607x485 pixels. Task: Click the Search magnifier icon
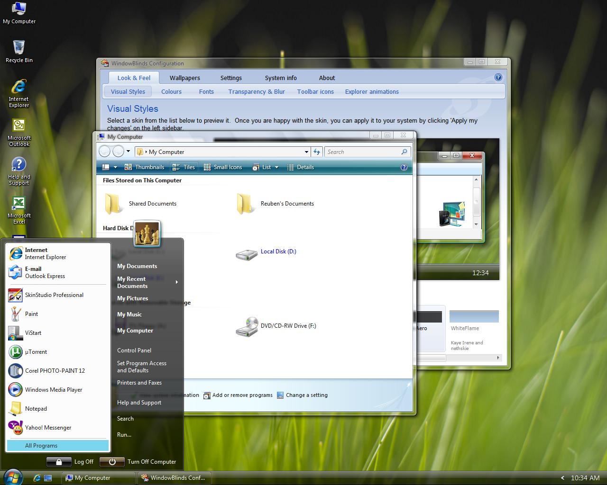coord(404,152)
